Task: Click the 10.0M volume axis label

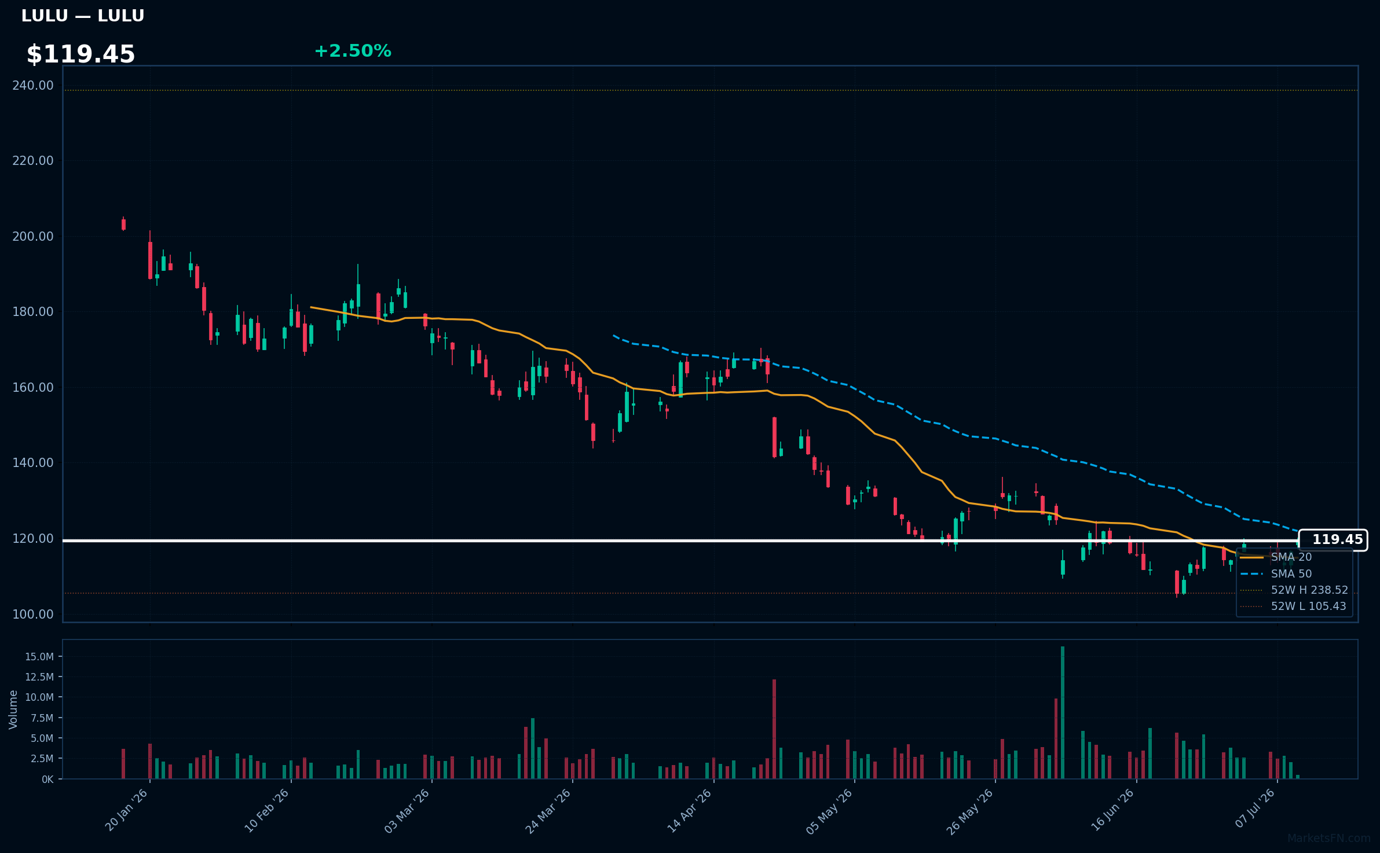Action: (x=39, y=697)
